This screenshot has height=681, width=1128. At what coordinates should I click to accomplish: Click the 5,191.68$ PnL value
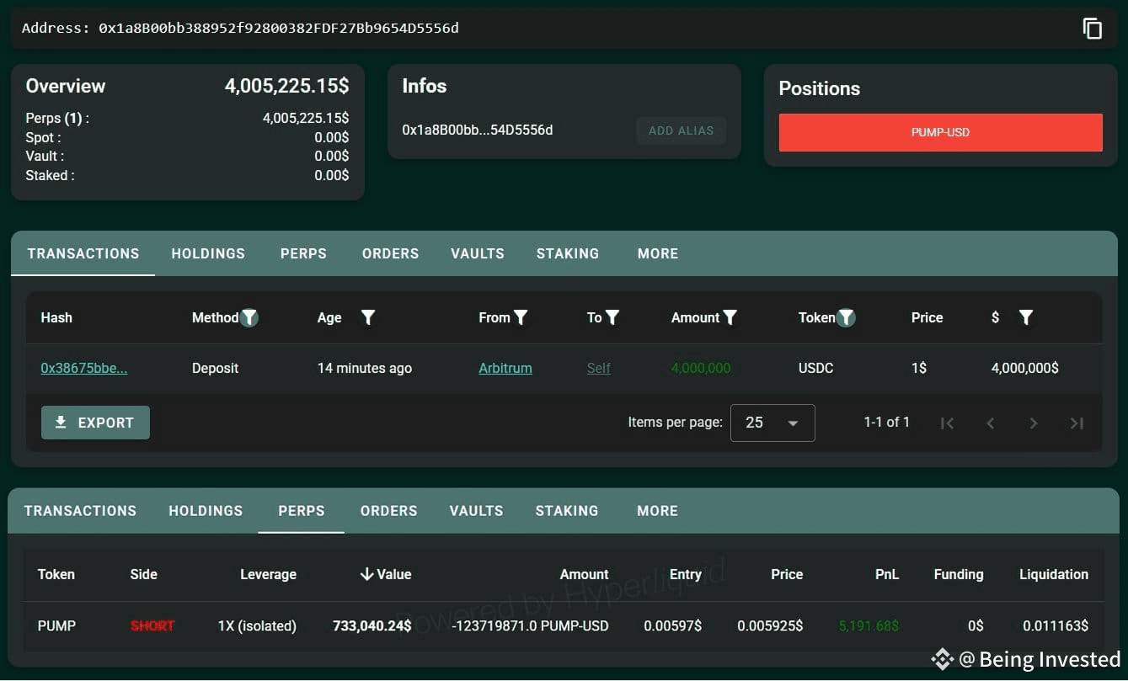(869, 625)
